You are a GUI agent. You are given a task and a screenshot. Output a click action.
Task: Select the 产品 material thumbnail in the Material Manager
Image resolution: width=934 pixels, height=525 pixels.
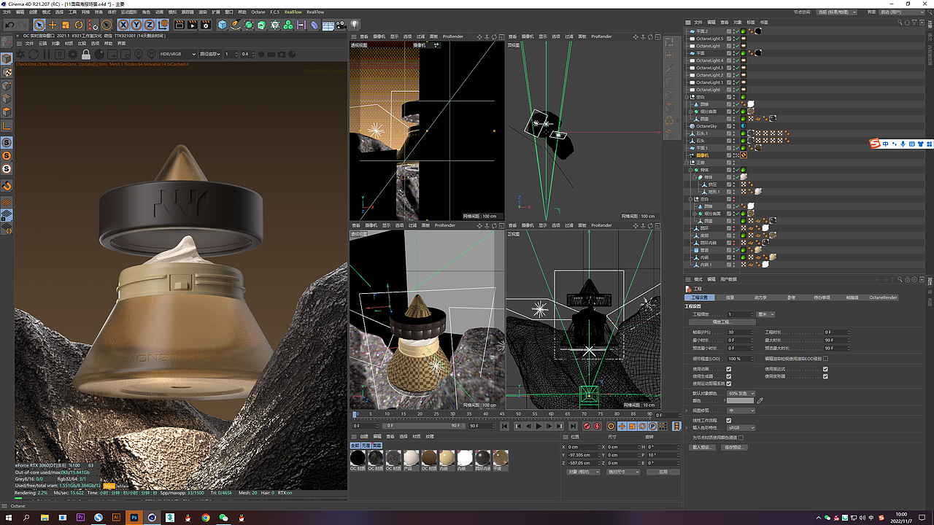[410, 458]
